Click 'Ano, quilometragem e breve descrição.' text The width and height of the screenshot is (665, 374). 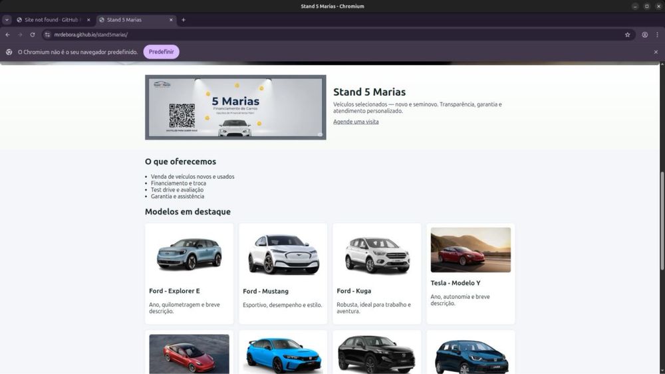coord(184,308)
